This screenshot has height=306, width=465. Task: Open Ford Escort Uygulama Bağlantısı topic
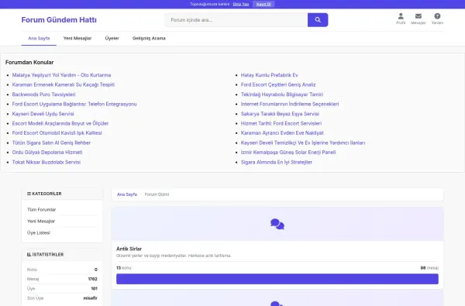74,104
